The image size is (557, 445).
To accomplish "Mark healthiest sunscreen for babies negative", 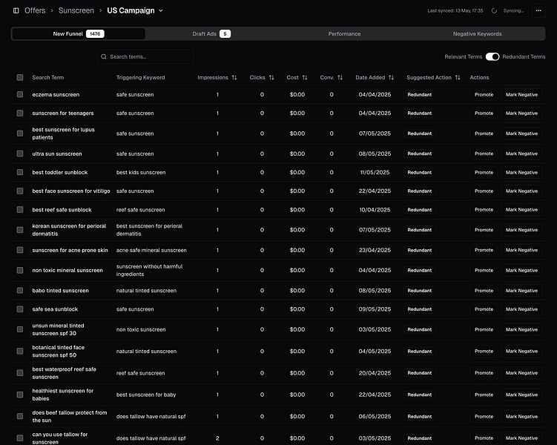I will tap(521, 395).
